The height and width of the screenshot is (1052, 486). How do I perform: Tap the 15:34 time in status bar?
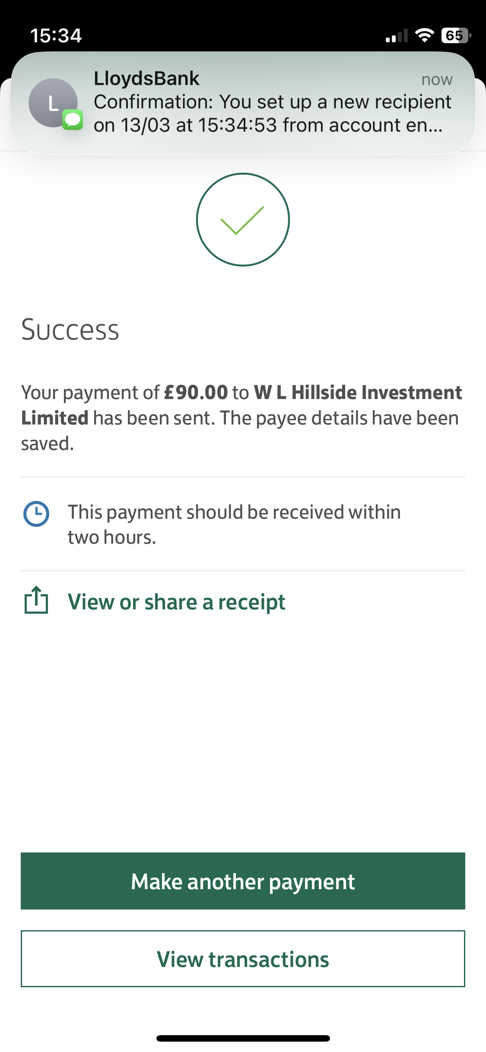click(56, 35)
